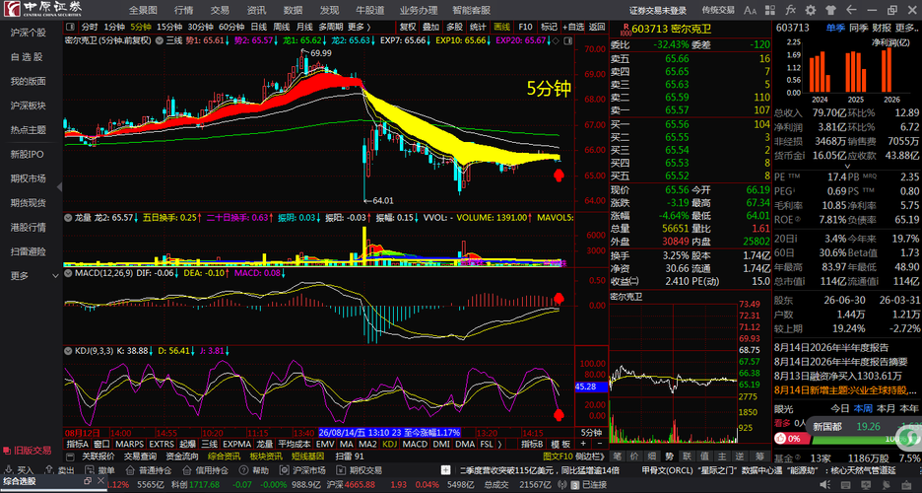Switch to the 15分钟 period tab

[169, 27]
